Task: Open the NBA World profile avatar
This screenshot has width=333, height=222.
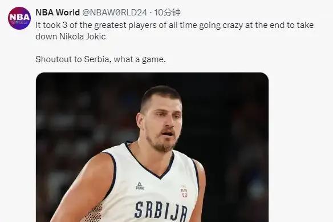Action: pos(19,18)
